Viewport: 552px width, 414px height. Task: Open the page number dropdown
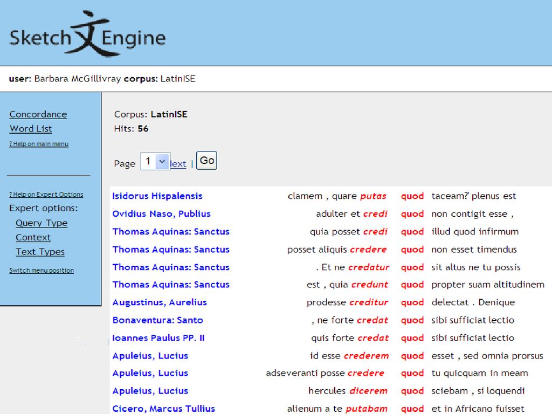[x=162, y=161]
